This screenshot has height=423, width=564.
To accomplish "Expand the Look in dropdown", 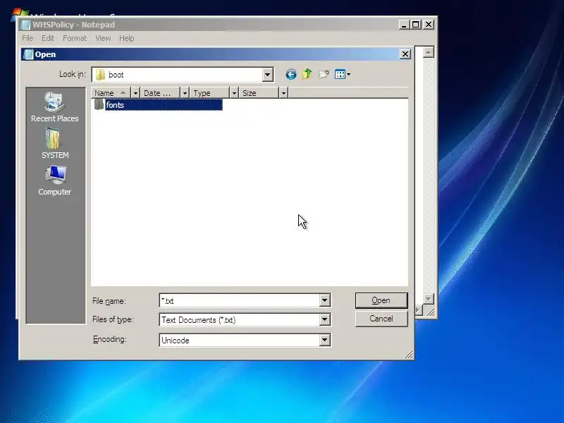I will [x=267, y=75].
